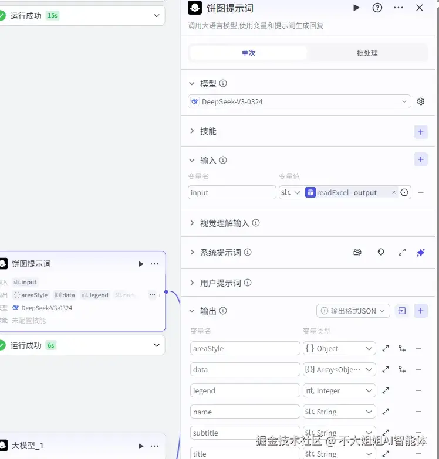The width and height of the screenshot is (439, 459).
Task: Expand the legend row details
Action: tap(386, 390)
